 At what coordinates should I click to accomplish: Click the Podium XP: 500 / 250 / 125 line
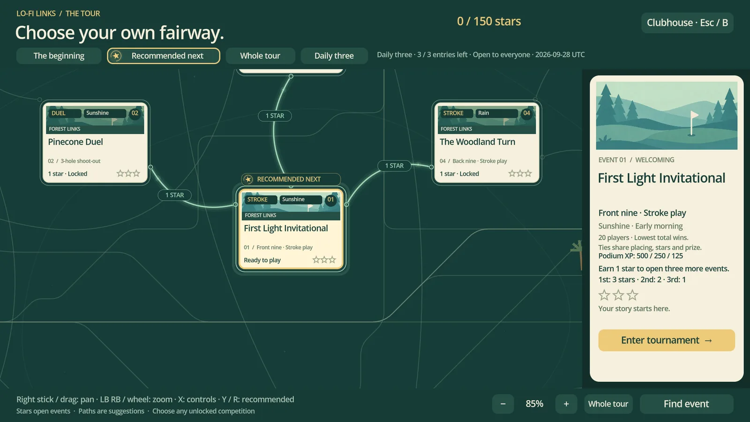click(640, 256)
